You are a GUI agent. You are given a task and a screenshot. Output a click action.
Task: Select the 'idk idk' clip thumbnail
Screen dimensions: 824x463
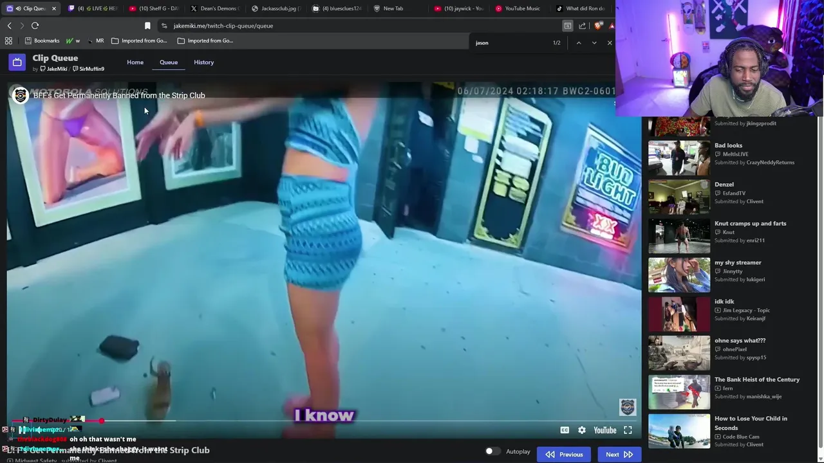[x=679, y=314]
